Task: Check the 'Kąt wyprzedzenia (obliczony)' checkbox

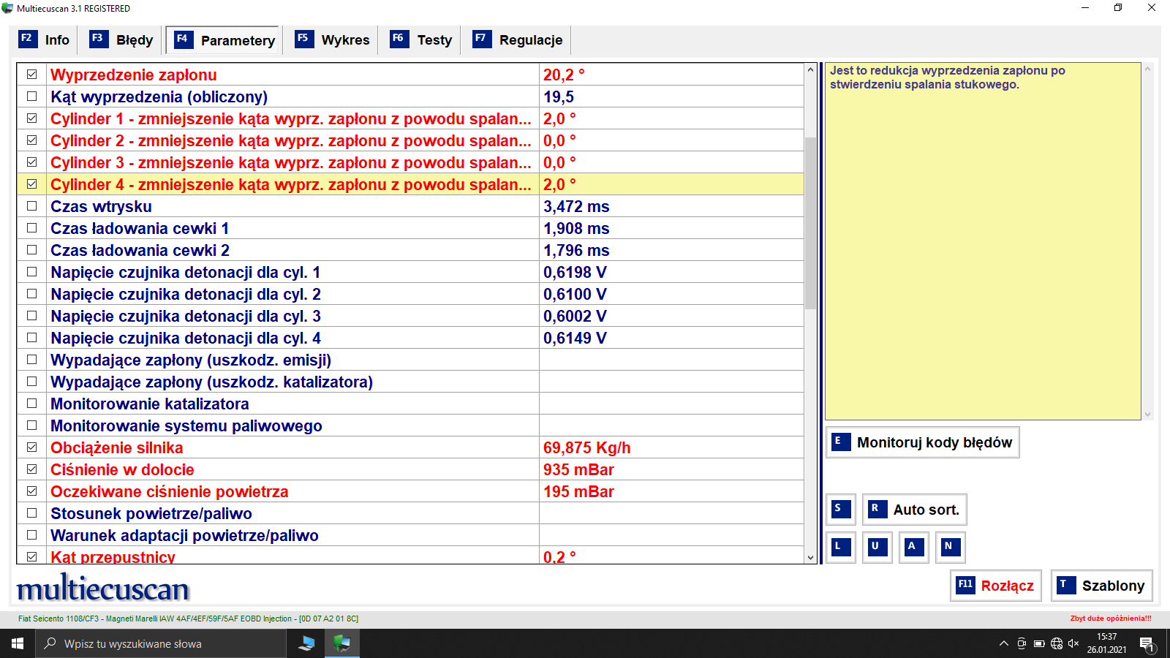Action: pos(31,97)
